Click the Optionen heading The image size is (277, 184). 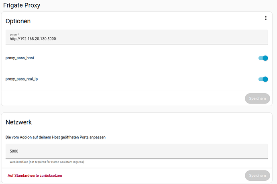[x=18, y=21]
